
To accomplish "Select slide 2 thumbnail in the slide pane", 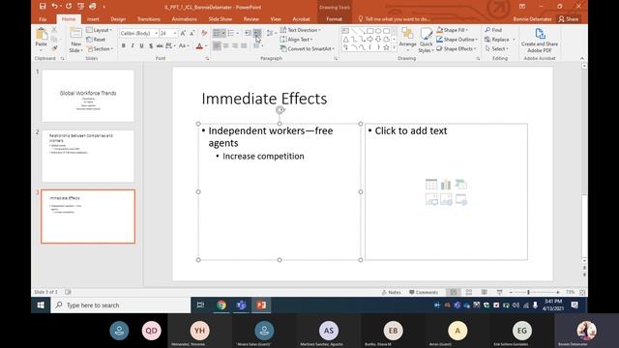I will (88, 157).
